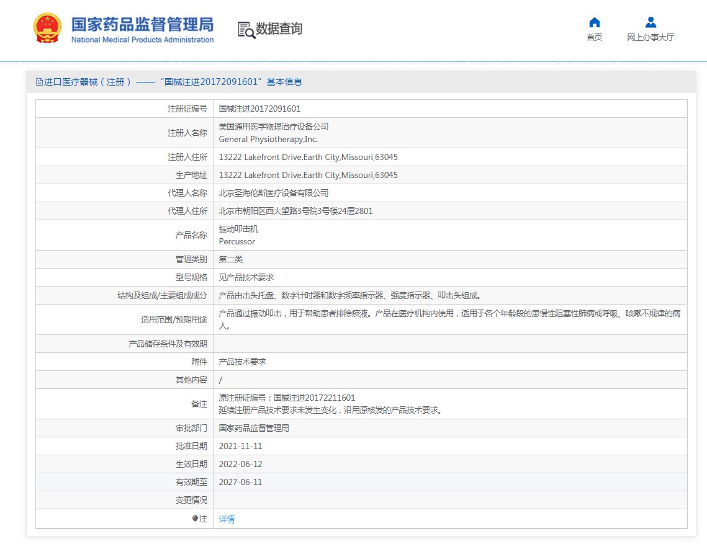The image size is (707, 544).
Task: Click the 产品名称 label
Action: point(191,235)
